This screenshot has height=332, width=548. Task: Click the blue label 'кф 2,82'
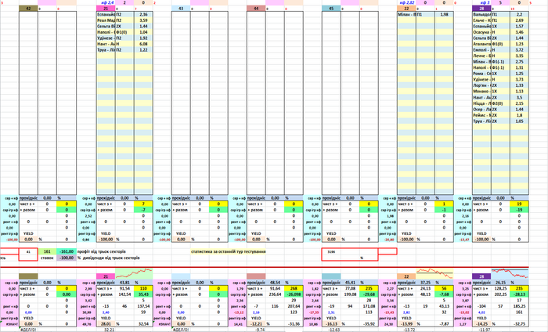[406, 3]
